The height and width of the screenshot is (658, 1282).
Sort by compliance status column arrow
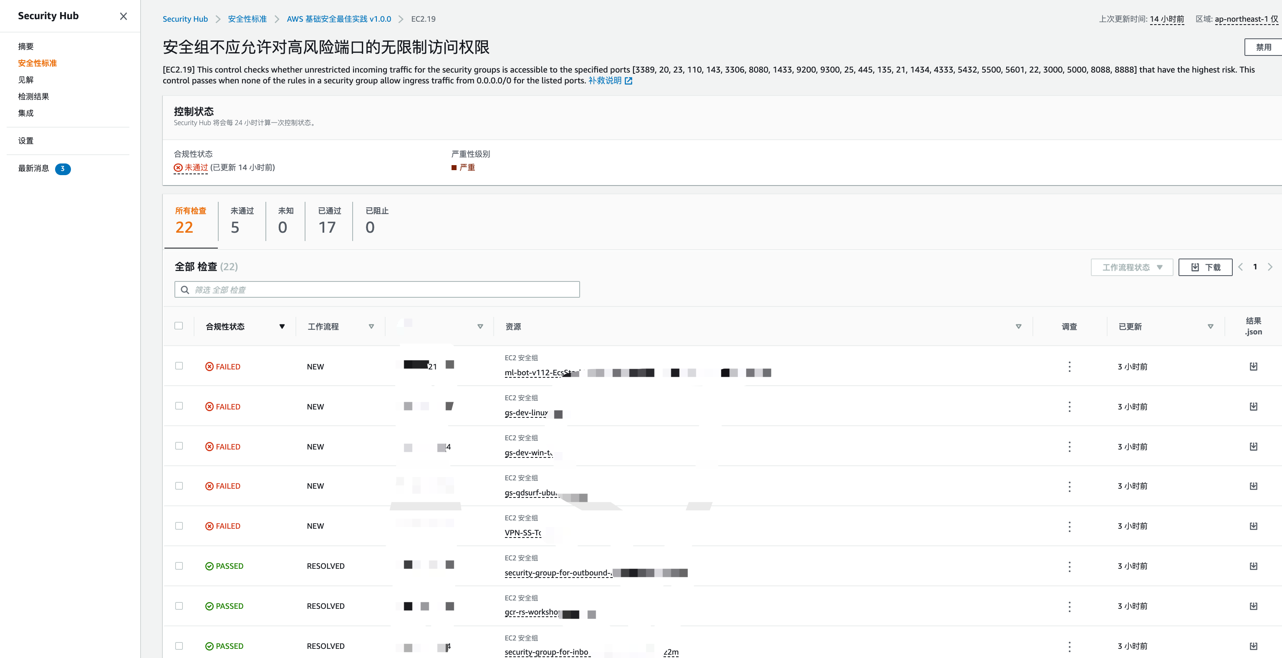coord(282,327)
